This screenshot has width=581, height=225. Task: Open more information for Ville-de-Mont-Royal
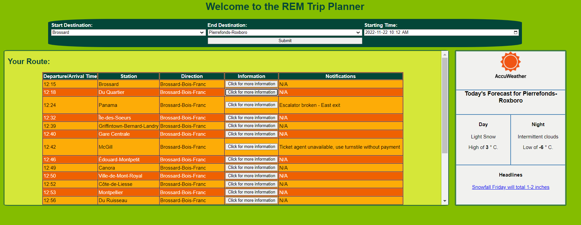click(x=251, y=176)
